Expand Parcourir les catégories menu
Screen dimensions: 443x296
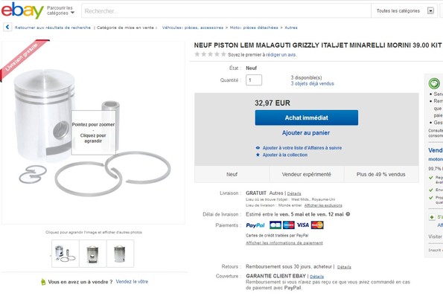pos(61,10)
